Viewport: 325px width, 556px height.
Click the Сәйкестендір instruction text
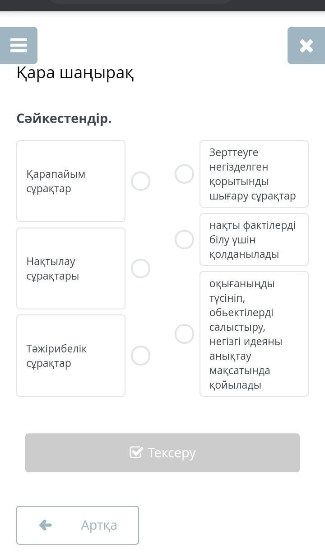64,119
